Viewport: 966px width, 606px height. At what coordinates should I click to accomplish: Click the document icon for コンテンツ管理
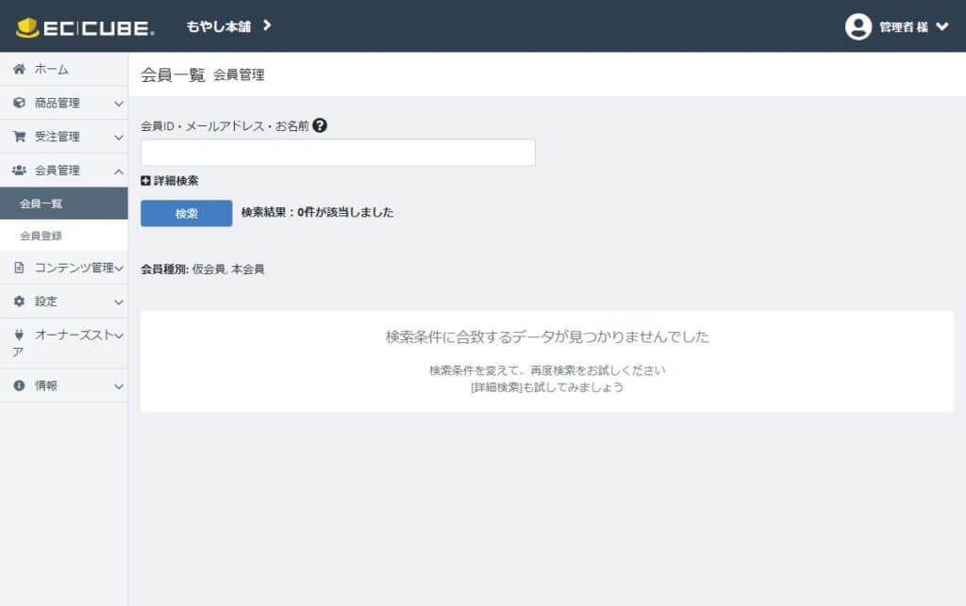[x=19, y=268]
